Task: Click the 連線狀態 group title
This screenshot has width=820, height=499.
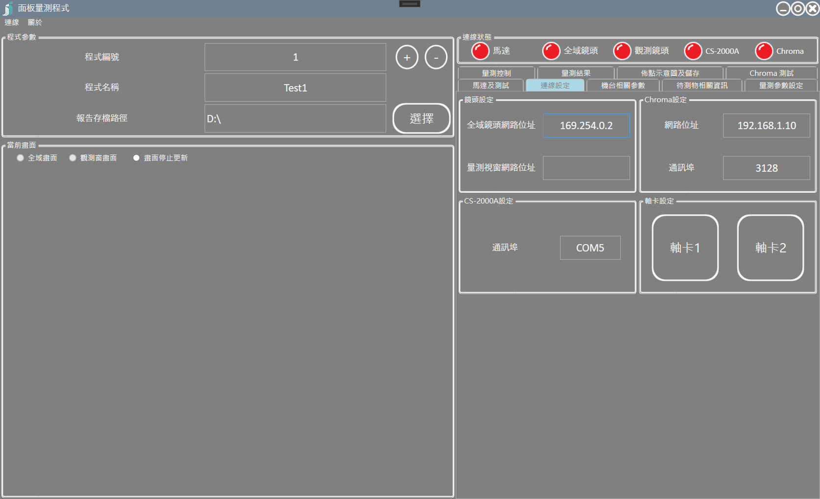Action: click(x=477, y=37)
